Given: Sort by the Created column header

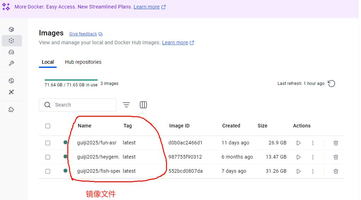Looking at the screenshot, I should click(231, 126).
